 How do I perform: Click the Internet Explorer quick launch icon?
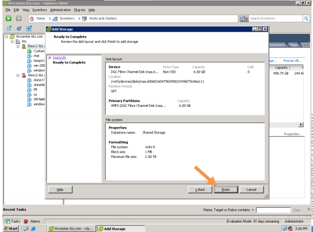tap(33, 229)
